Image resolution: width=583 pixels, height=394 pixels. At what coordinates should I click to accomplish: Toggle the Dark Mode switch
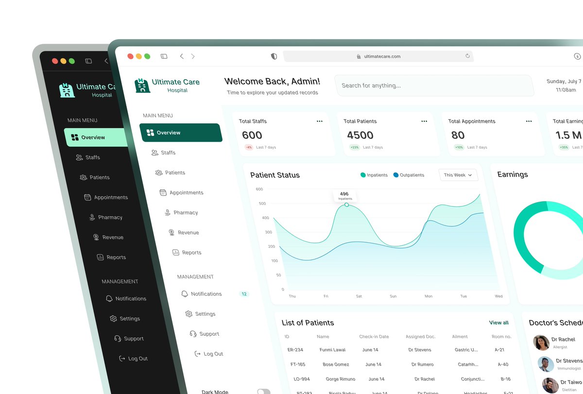tap(264, 392)
